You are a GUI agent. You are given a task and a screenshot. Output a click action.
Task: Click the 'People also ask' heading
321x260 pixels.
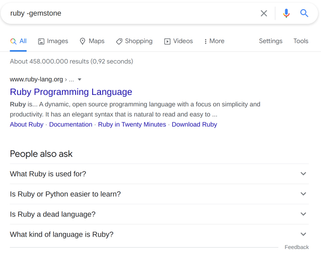(41, 154)
